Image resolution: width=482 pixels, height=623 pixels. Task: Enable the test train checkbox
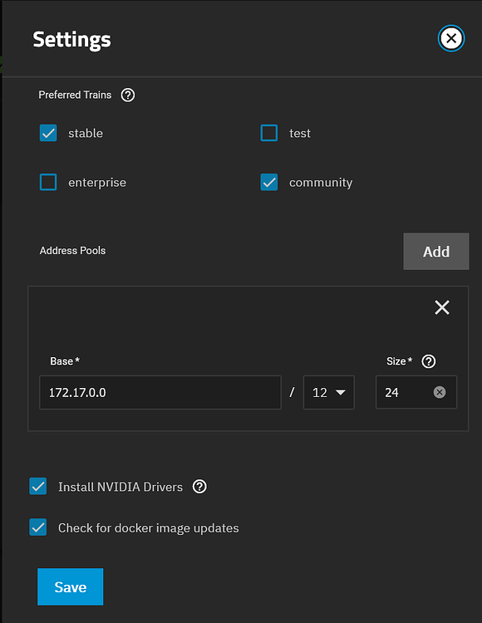point(269,133)
